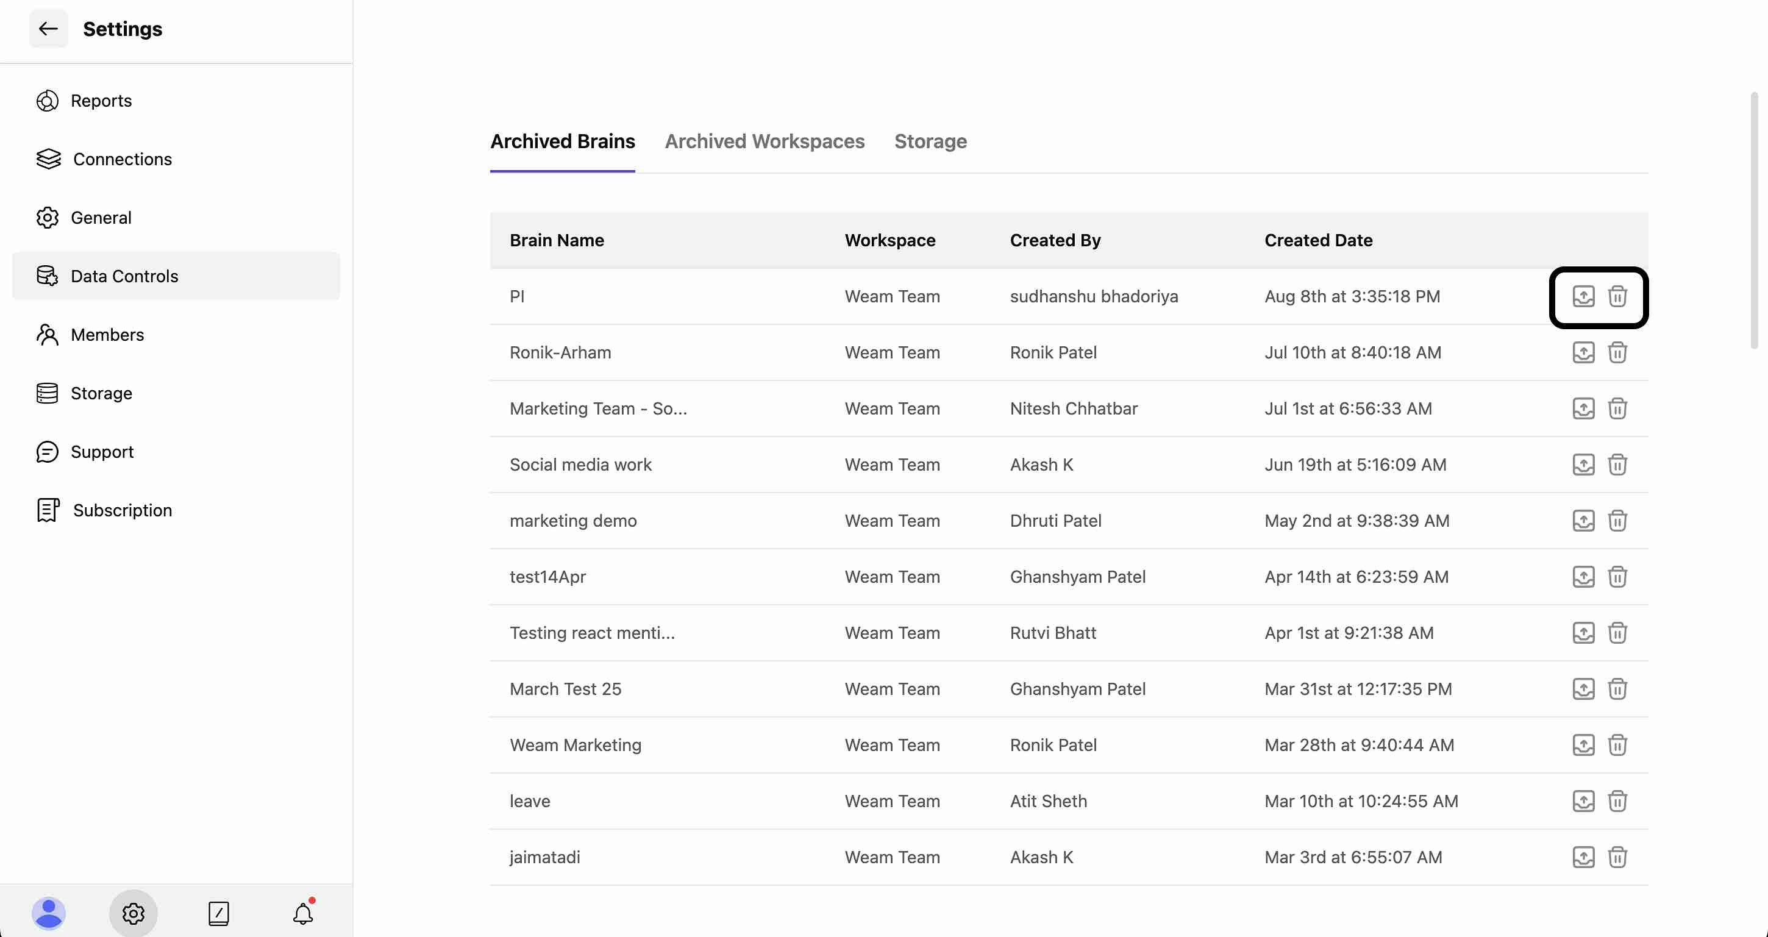Open the user profile avatar
This screenshot has width=1768, height=937.
[48, 914]
